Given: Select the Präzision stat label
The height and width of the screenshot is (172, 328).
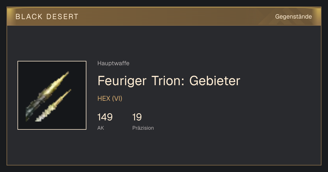Looking at the screenshot, I should pyautogui.click(x=143, y=128).
